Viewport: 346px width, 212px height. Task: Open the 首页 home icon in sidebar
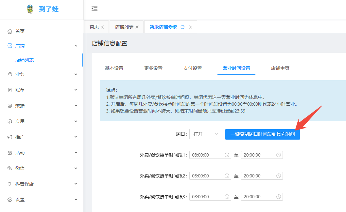tap(10, 31)
